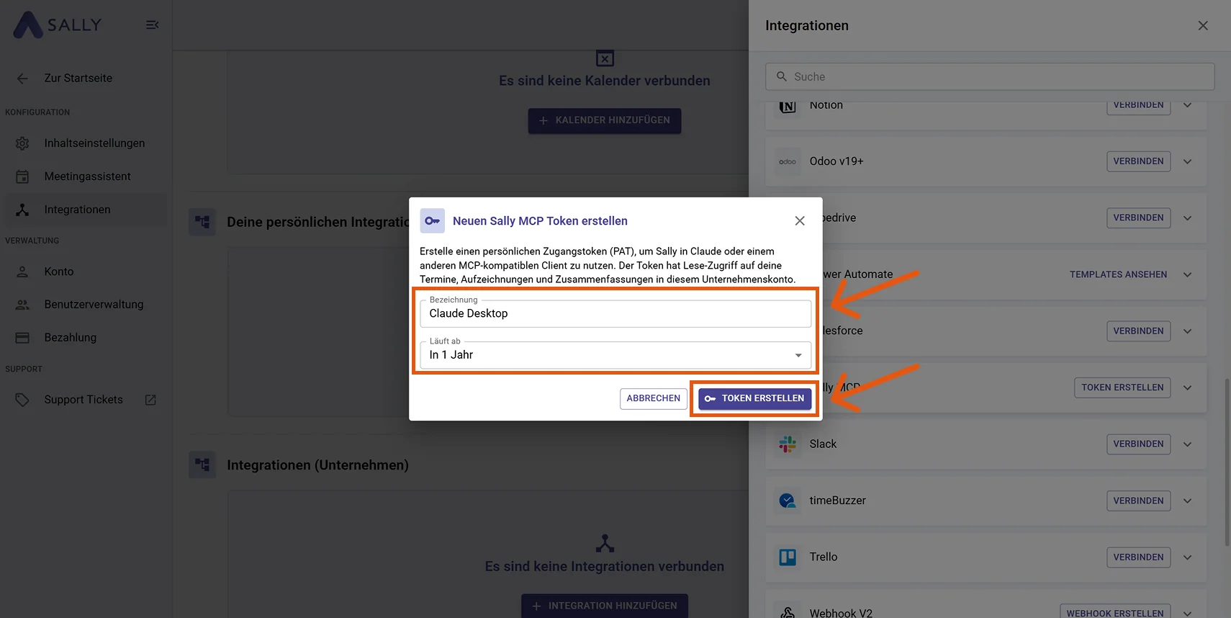Click the Bezeichnung input field
The width and height of the screenshot is (1231, 618).
pos(615,313)
